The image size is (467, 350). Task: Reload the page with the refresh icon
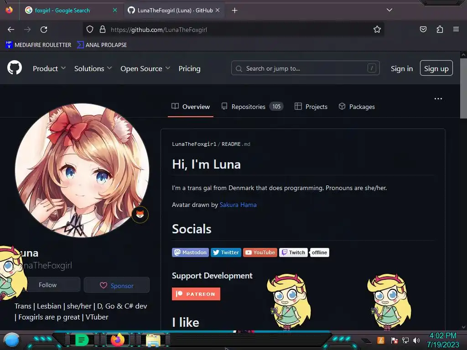tap(44, 30)
